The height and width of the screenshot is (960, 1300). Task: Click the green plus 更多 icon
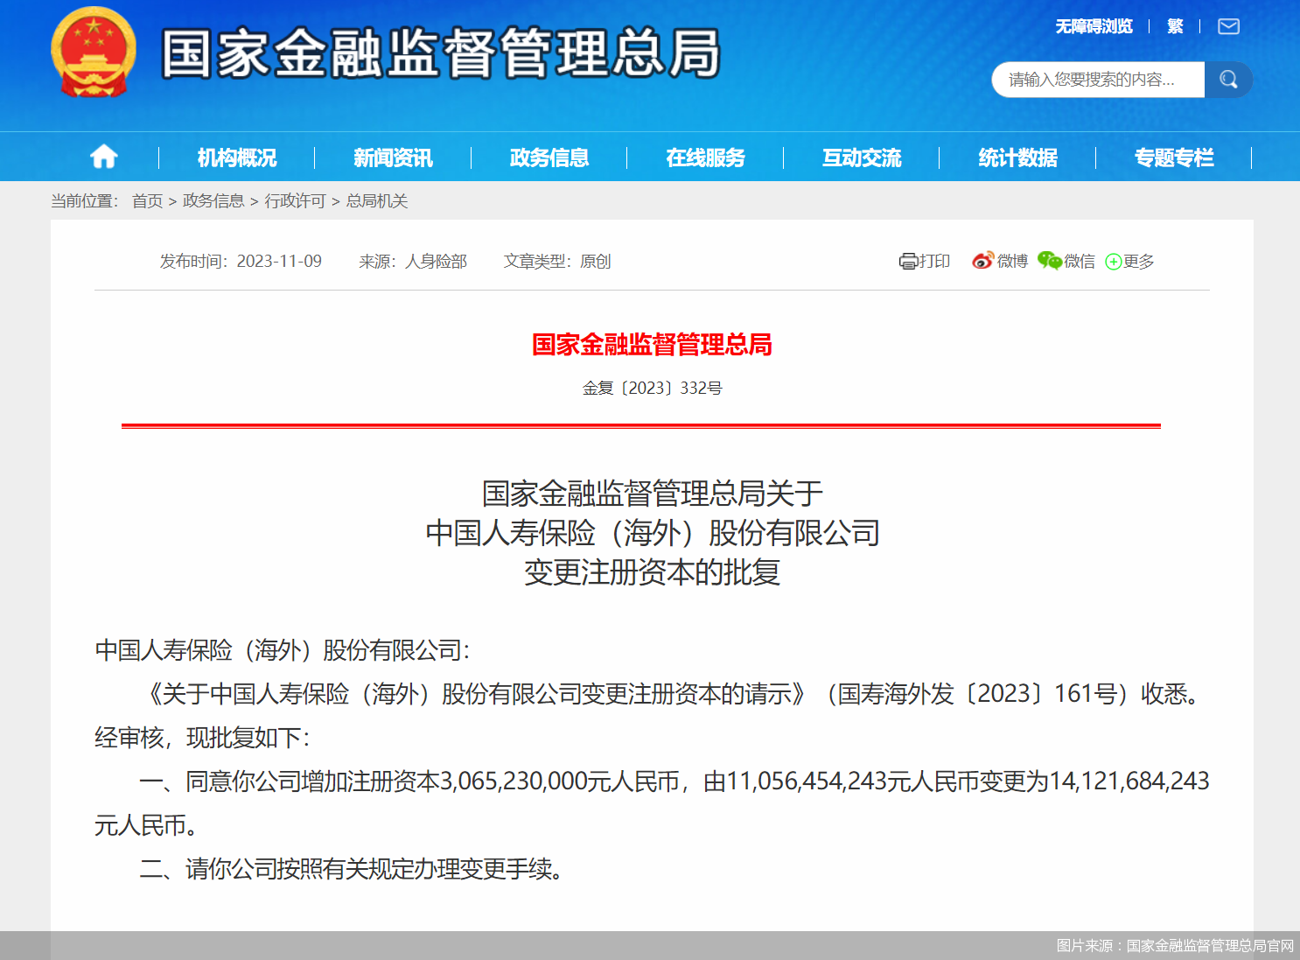coord(1114,262)
